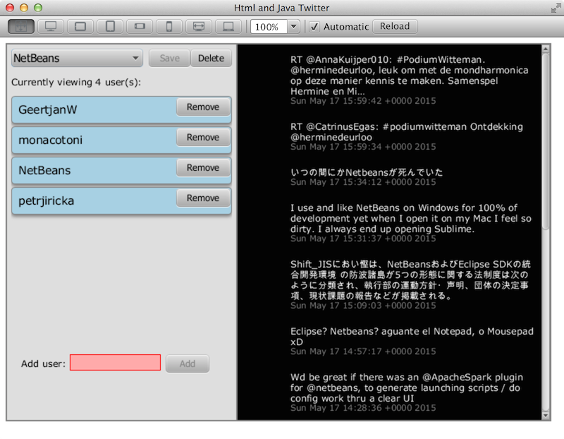Toggle the Automatic checkbox

coord(314,27)
